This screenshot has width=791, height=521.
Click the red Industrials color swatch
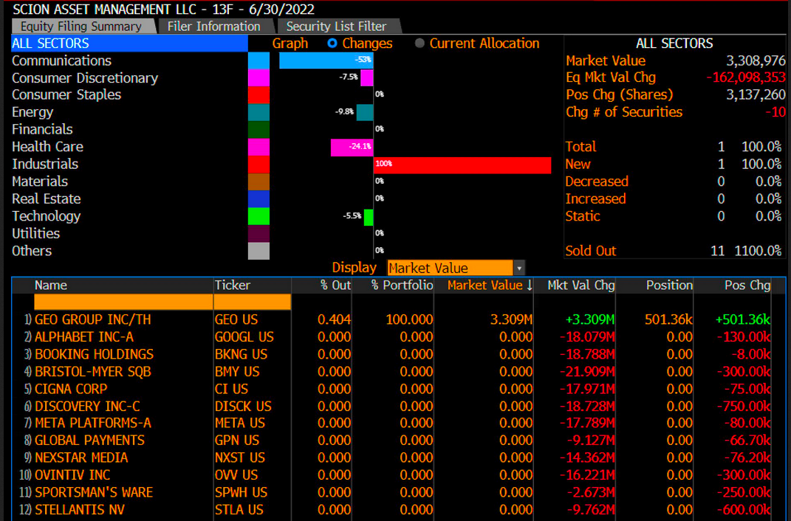pyautogui.click(x=258, y=165)
